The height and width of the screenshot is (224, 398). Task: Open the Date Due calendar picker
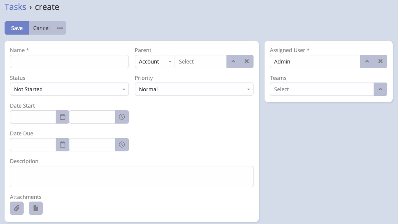(62, 145)
